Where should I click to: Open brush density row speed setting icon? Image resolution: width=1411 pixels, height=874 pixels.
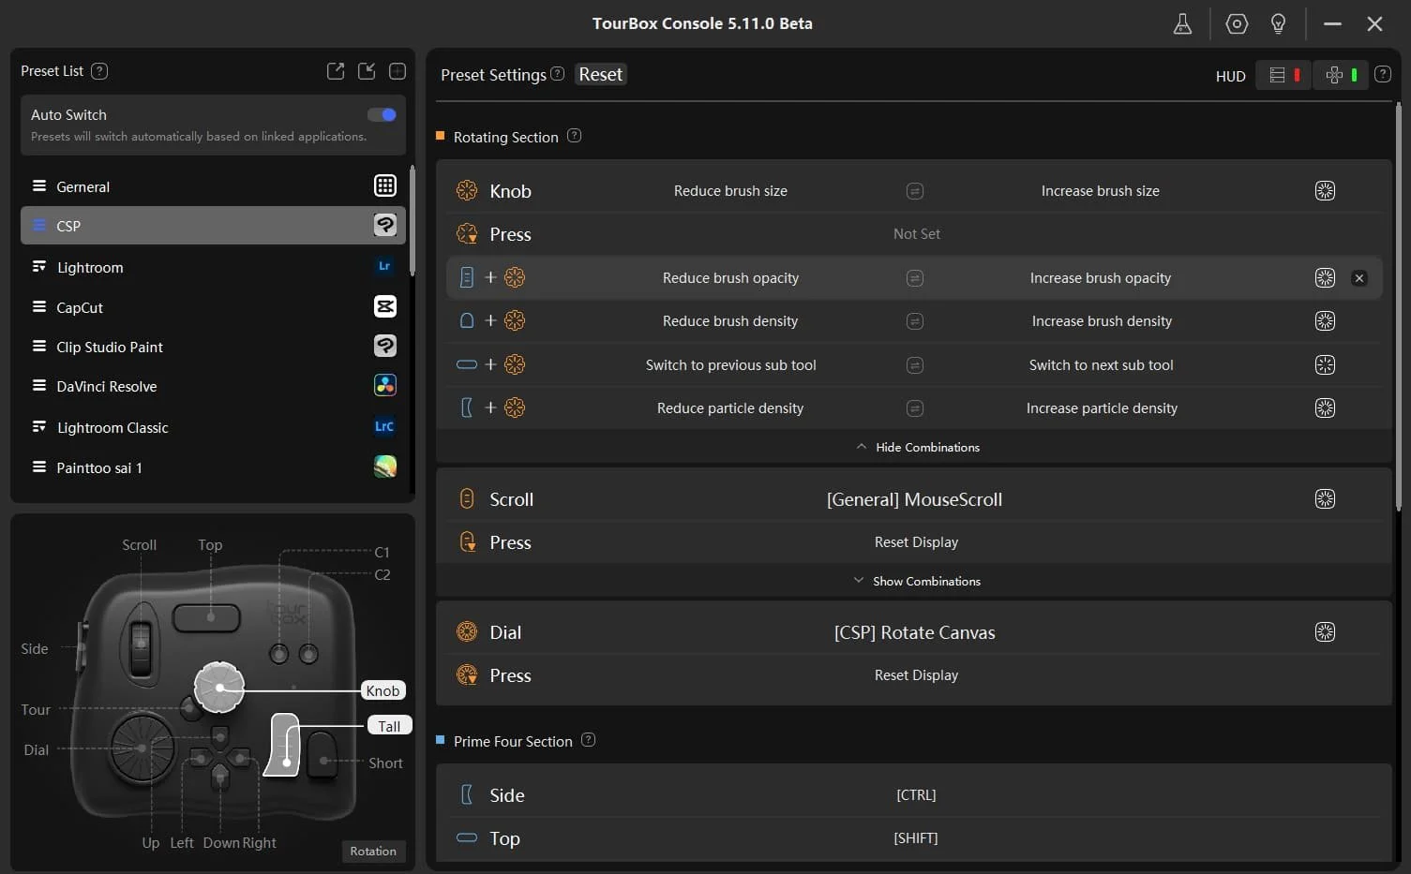pyautogui.click(x=1325, y=321)
